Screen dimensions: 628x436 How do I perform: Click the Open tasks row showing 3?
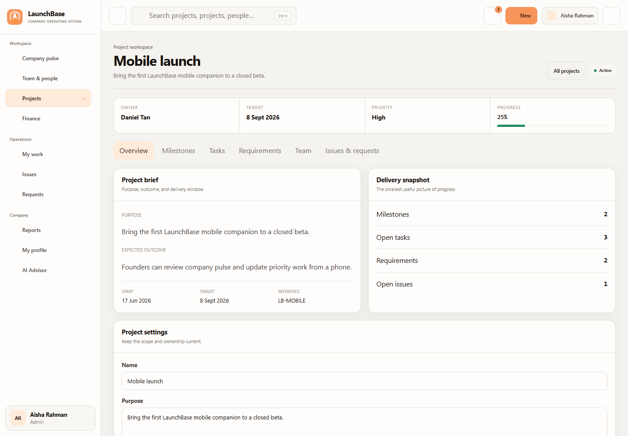coord(492,237)
